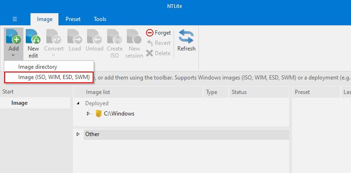
Task: Sort by Image list column header
Action: coord(138,92)
